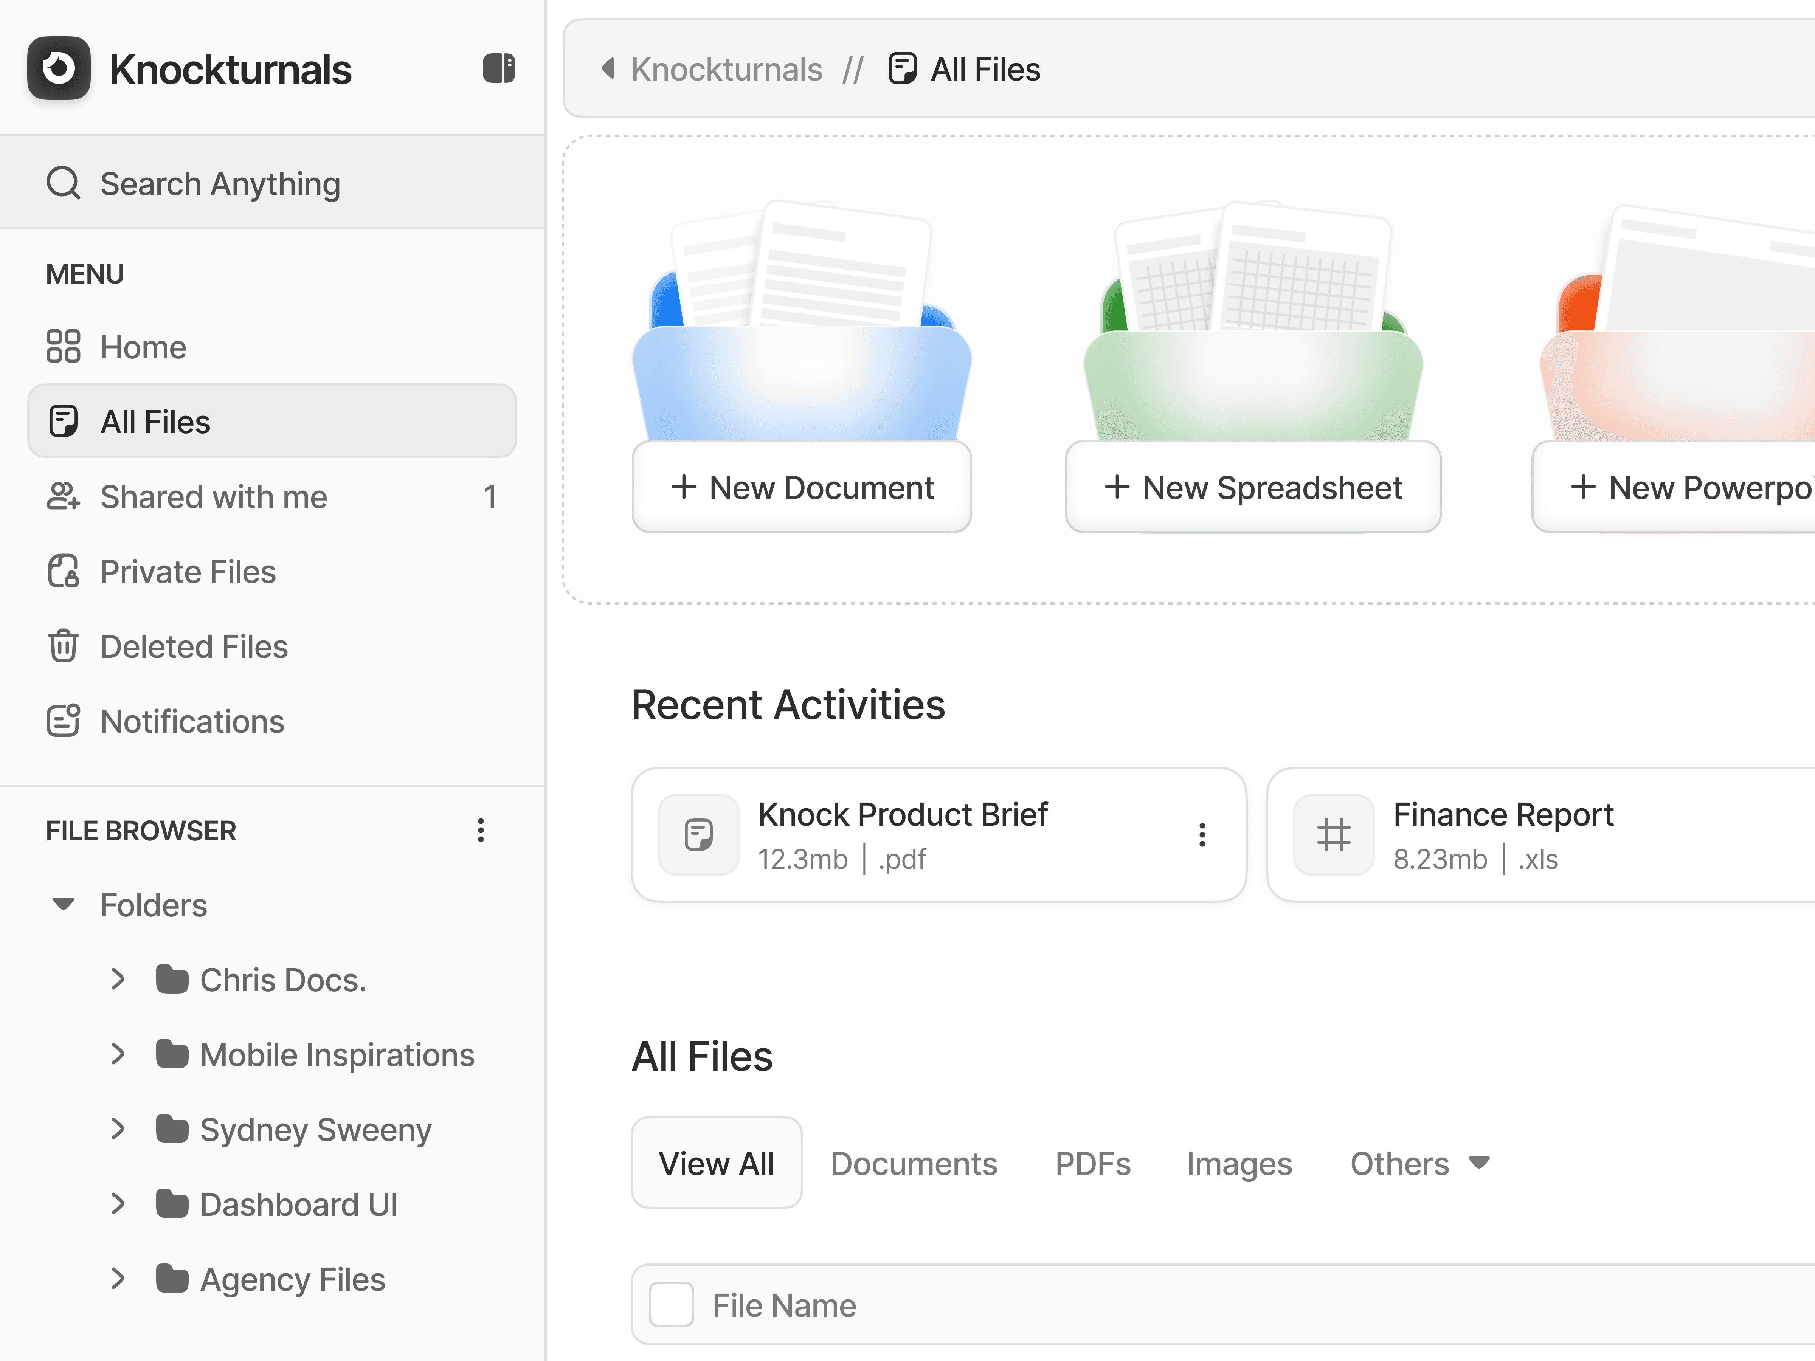
Task: Check the File Name select-all checkbox
Action: (671, 1304)
